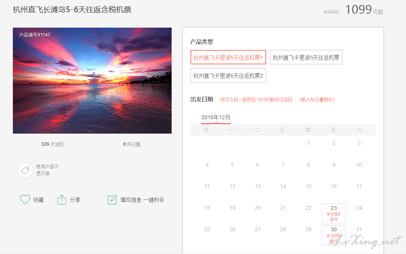Click the 产品类型 heading
406x254 pixels.
click(x=202, y=42)
